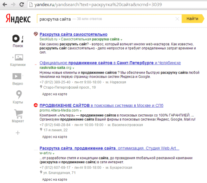
Task: Click the map pin next to Старо-Петергофский просп., 19
Action: (41, 87)
